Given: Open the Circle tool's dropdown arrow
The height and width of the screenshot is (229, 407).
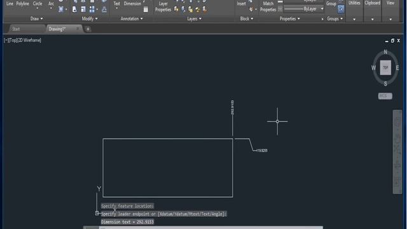Looking at the screenshot, I should [38, 8].
